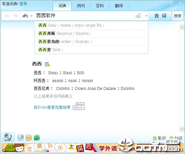Click the scrollbar down arrow
The height and width of the screenshot is (154, 185).
pyautogui.click(x=182, y=129)
